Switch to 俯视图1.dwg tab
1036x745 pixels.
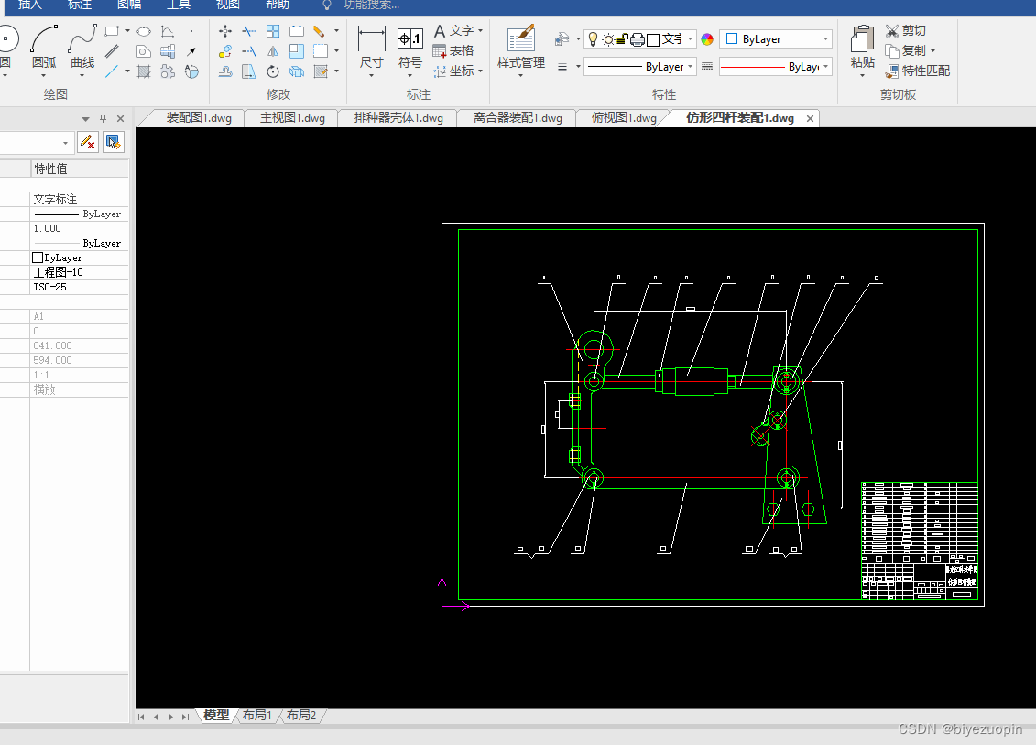[624, 118]
